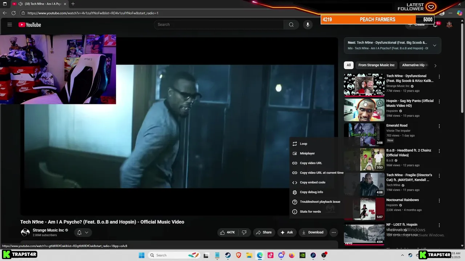Close the Tech N9ne browser tab
The height and width of the screenshot is (261, 465).
pos(65,4)
